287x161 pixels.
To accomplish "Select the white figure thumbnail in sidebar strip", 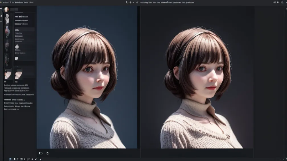I will click(7, 19).
